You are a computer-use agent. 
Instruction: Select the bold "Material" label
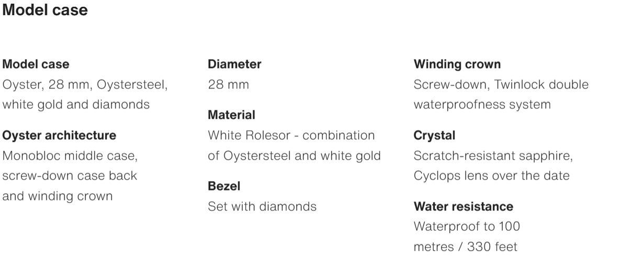click(232, 115)
